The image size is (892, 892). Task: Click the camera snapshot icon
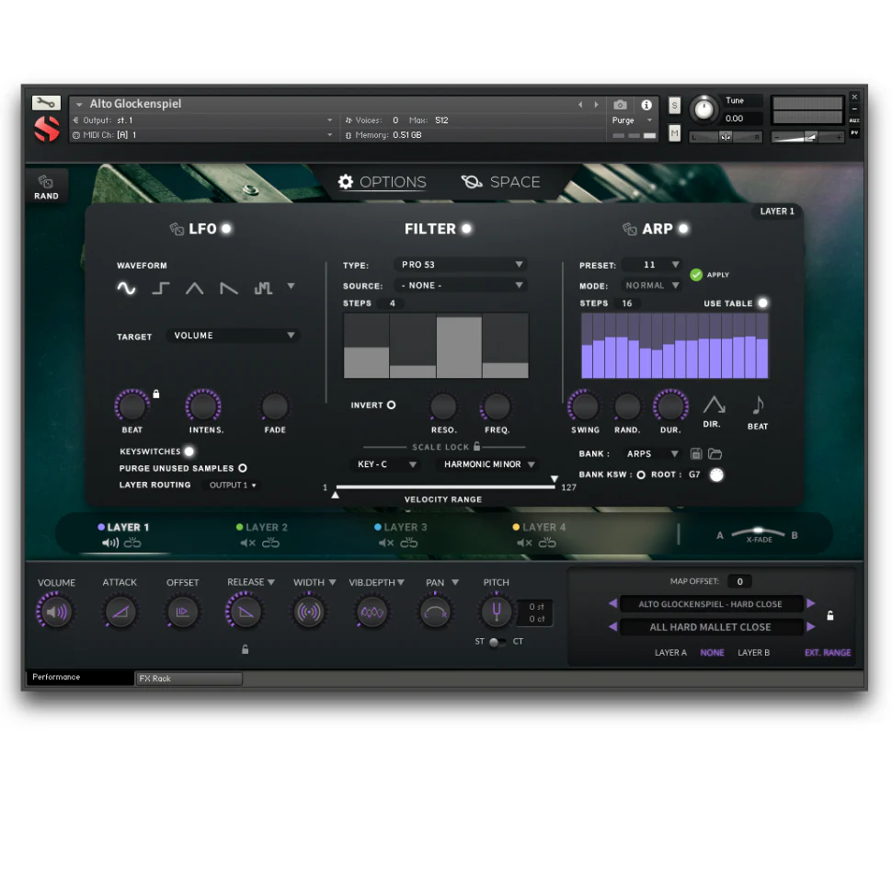pos(620,105)
